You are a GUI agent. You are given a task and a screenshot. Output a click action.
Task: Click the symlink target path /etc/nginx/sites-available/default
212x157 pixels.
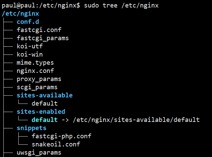136,120
